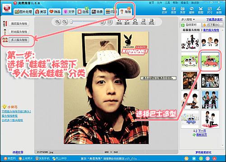Open the 热门摇头娃娃 link
The width and height of the screenshot is (226, 162).
(211, 30)
